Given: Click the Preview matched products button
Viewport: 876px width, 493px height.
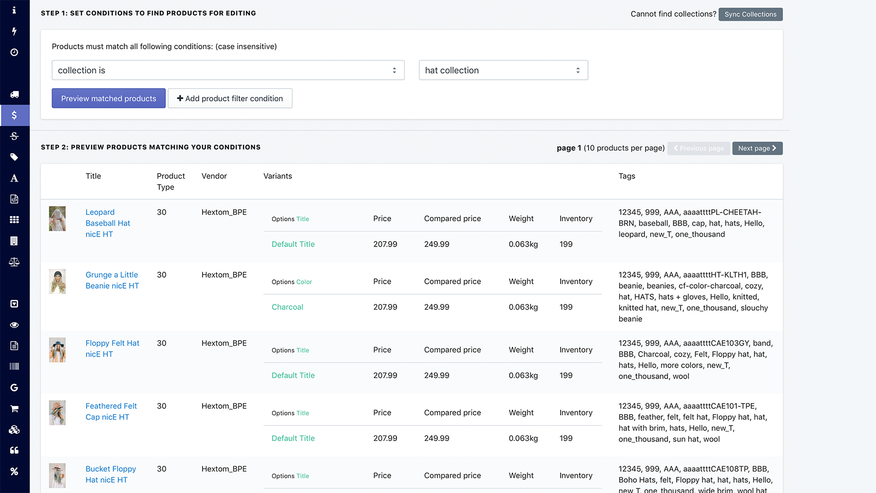Looking at the screenshot, I should click(x=108, y=98).
